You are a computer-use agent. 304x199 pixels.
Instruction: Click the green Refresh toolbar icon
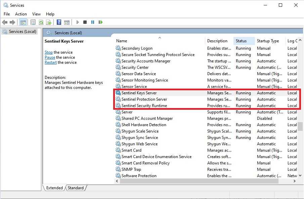coord(41,22)
